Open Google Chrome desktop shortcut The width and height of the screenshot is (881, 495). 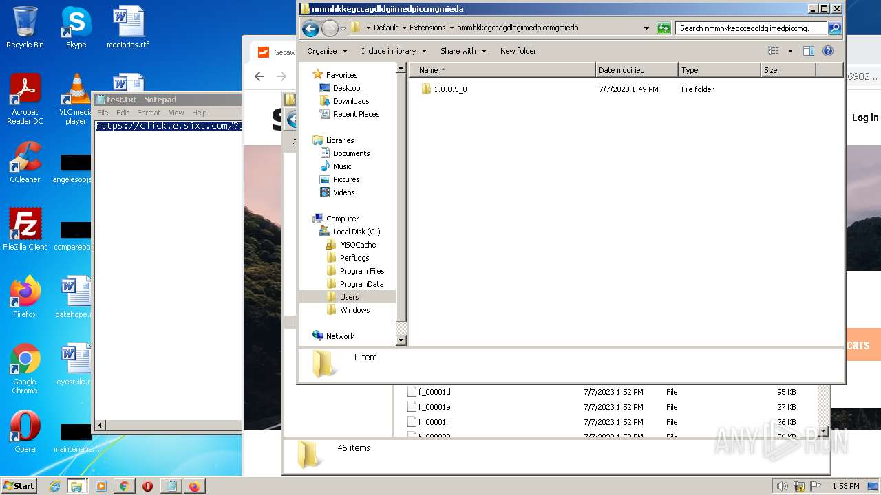[x=25, y=368]
